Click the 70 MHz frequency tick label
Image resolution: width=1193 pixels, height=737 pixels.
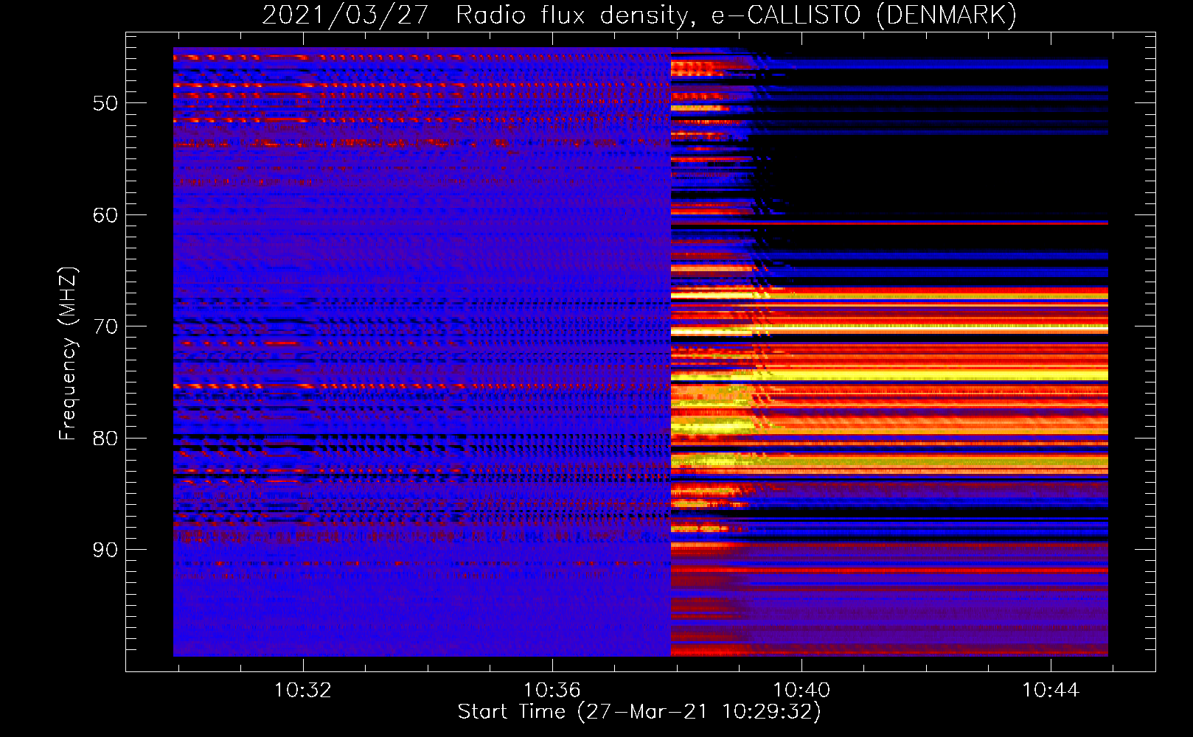tap(105, 326)
